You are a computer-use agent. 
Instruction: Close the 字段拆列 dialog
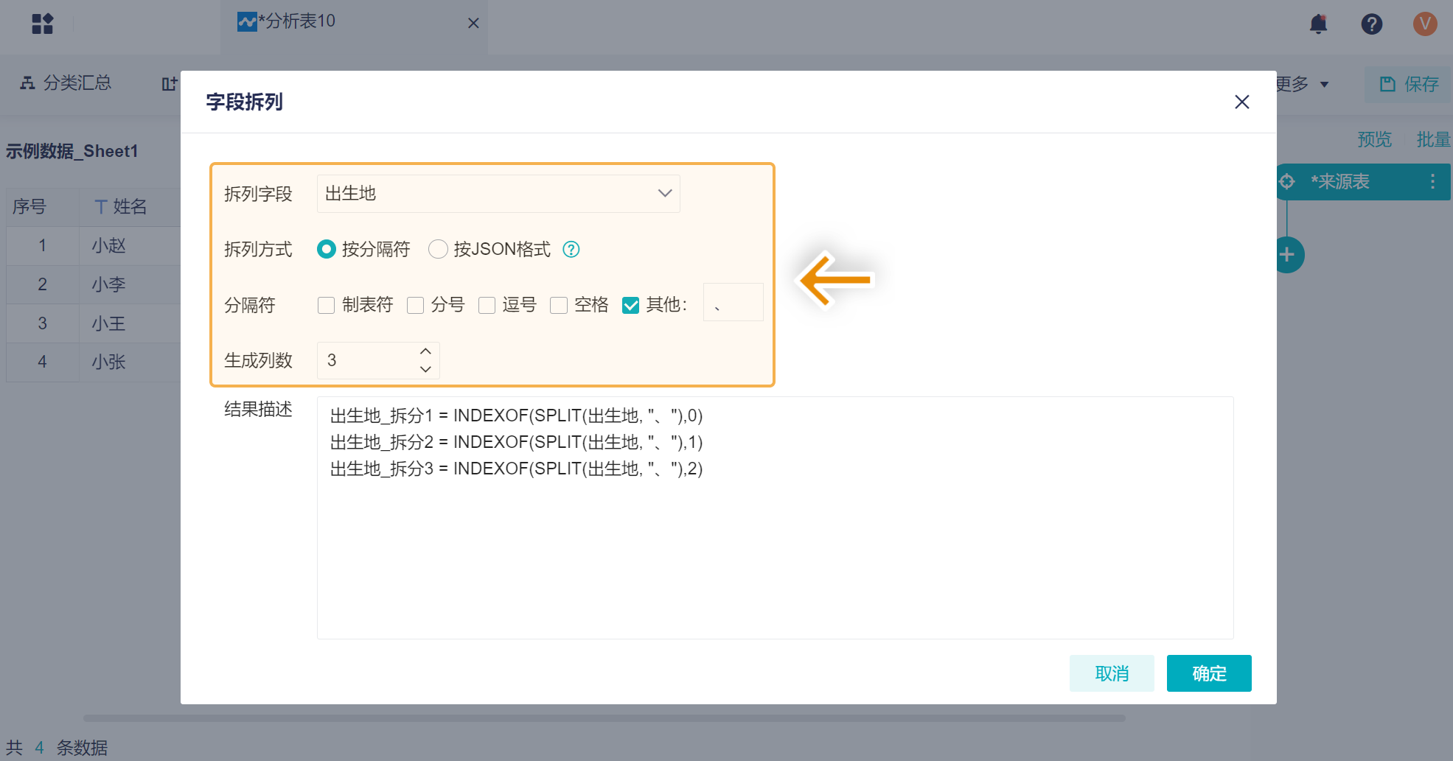coord(1242,102)
